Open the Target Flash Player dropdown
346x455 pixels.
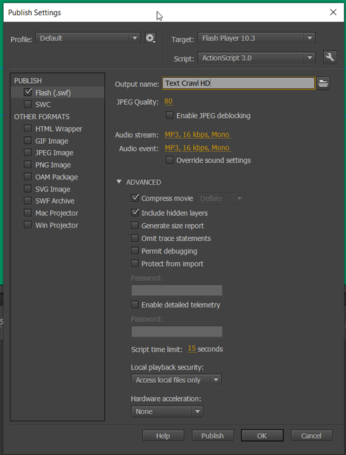[257, 38]
